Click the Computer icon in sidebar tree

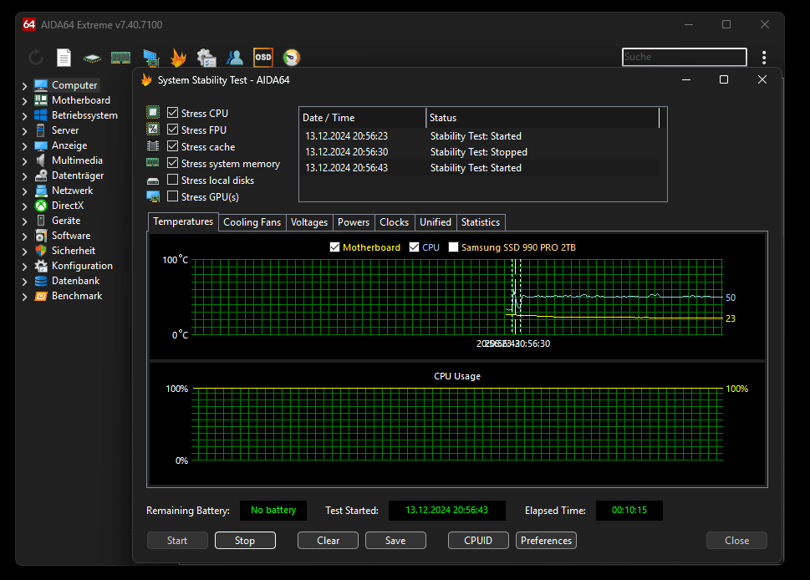click(x=41, y=85)
